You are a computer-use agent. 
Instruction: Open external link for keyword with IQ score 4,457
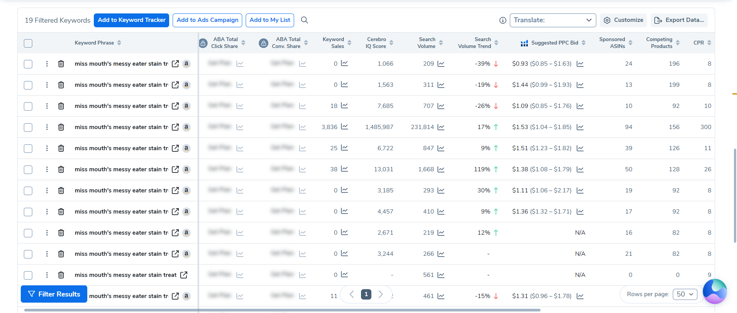[x=175, y=212]
